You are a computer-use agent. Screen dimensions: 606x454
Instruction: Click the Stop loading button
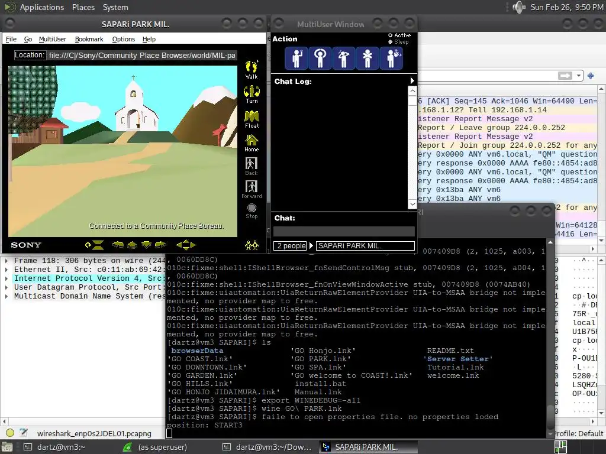pyautogui.click(x=252, y=211)
